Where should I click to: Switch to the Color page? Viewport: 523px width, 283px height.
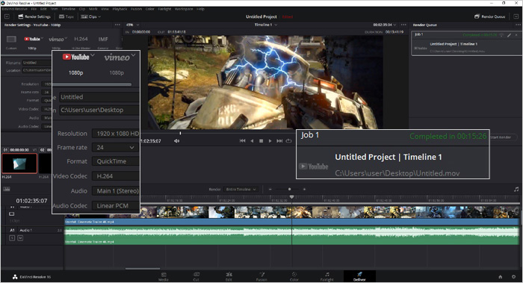tap(294, 276)
